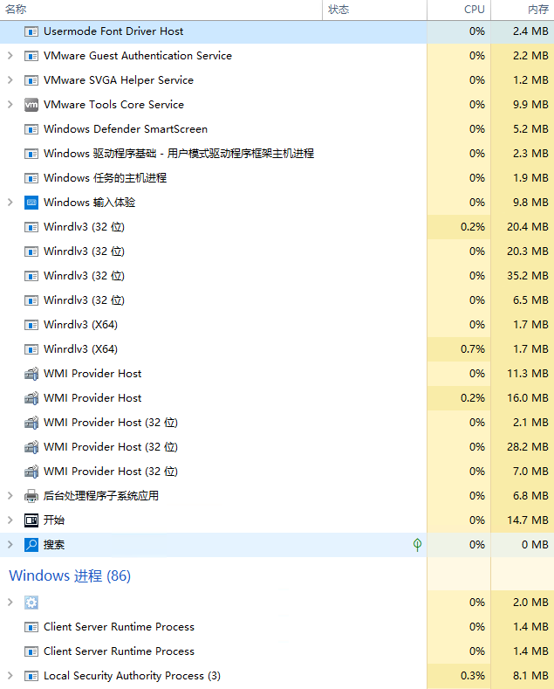Click the 11.3 MB memory value

pos(528,374)
